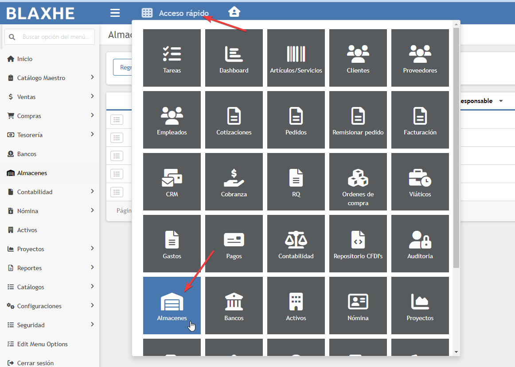
Task: Open the Activos building tile
Action: [x=296, y=306]
